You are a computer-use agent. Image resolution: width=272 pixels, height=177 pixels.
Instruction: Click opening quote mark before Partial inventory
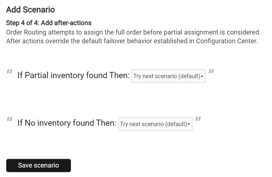click(10, 72)
